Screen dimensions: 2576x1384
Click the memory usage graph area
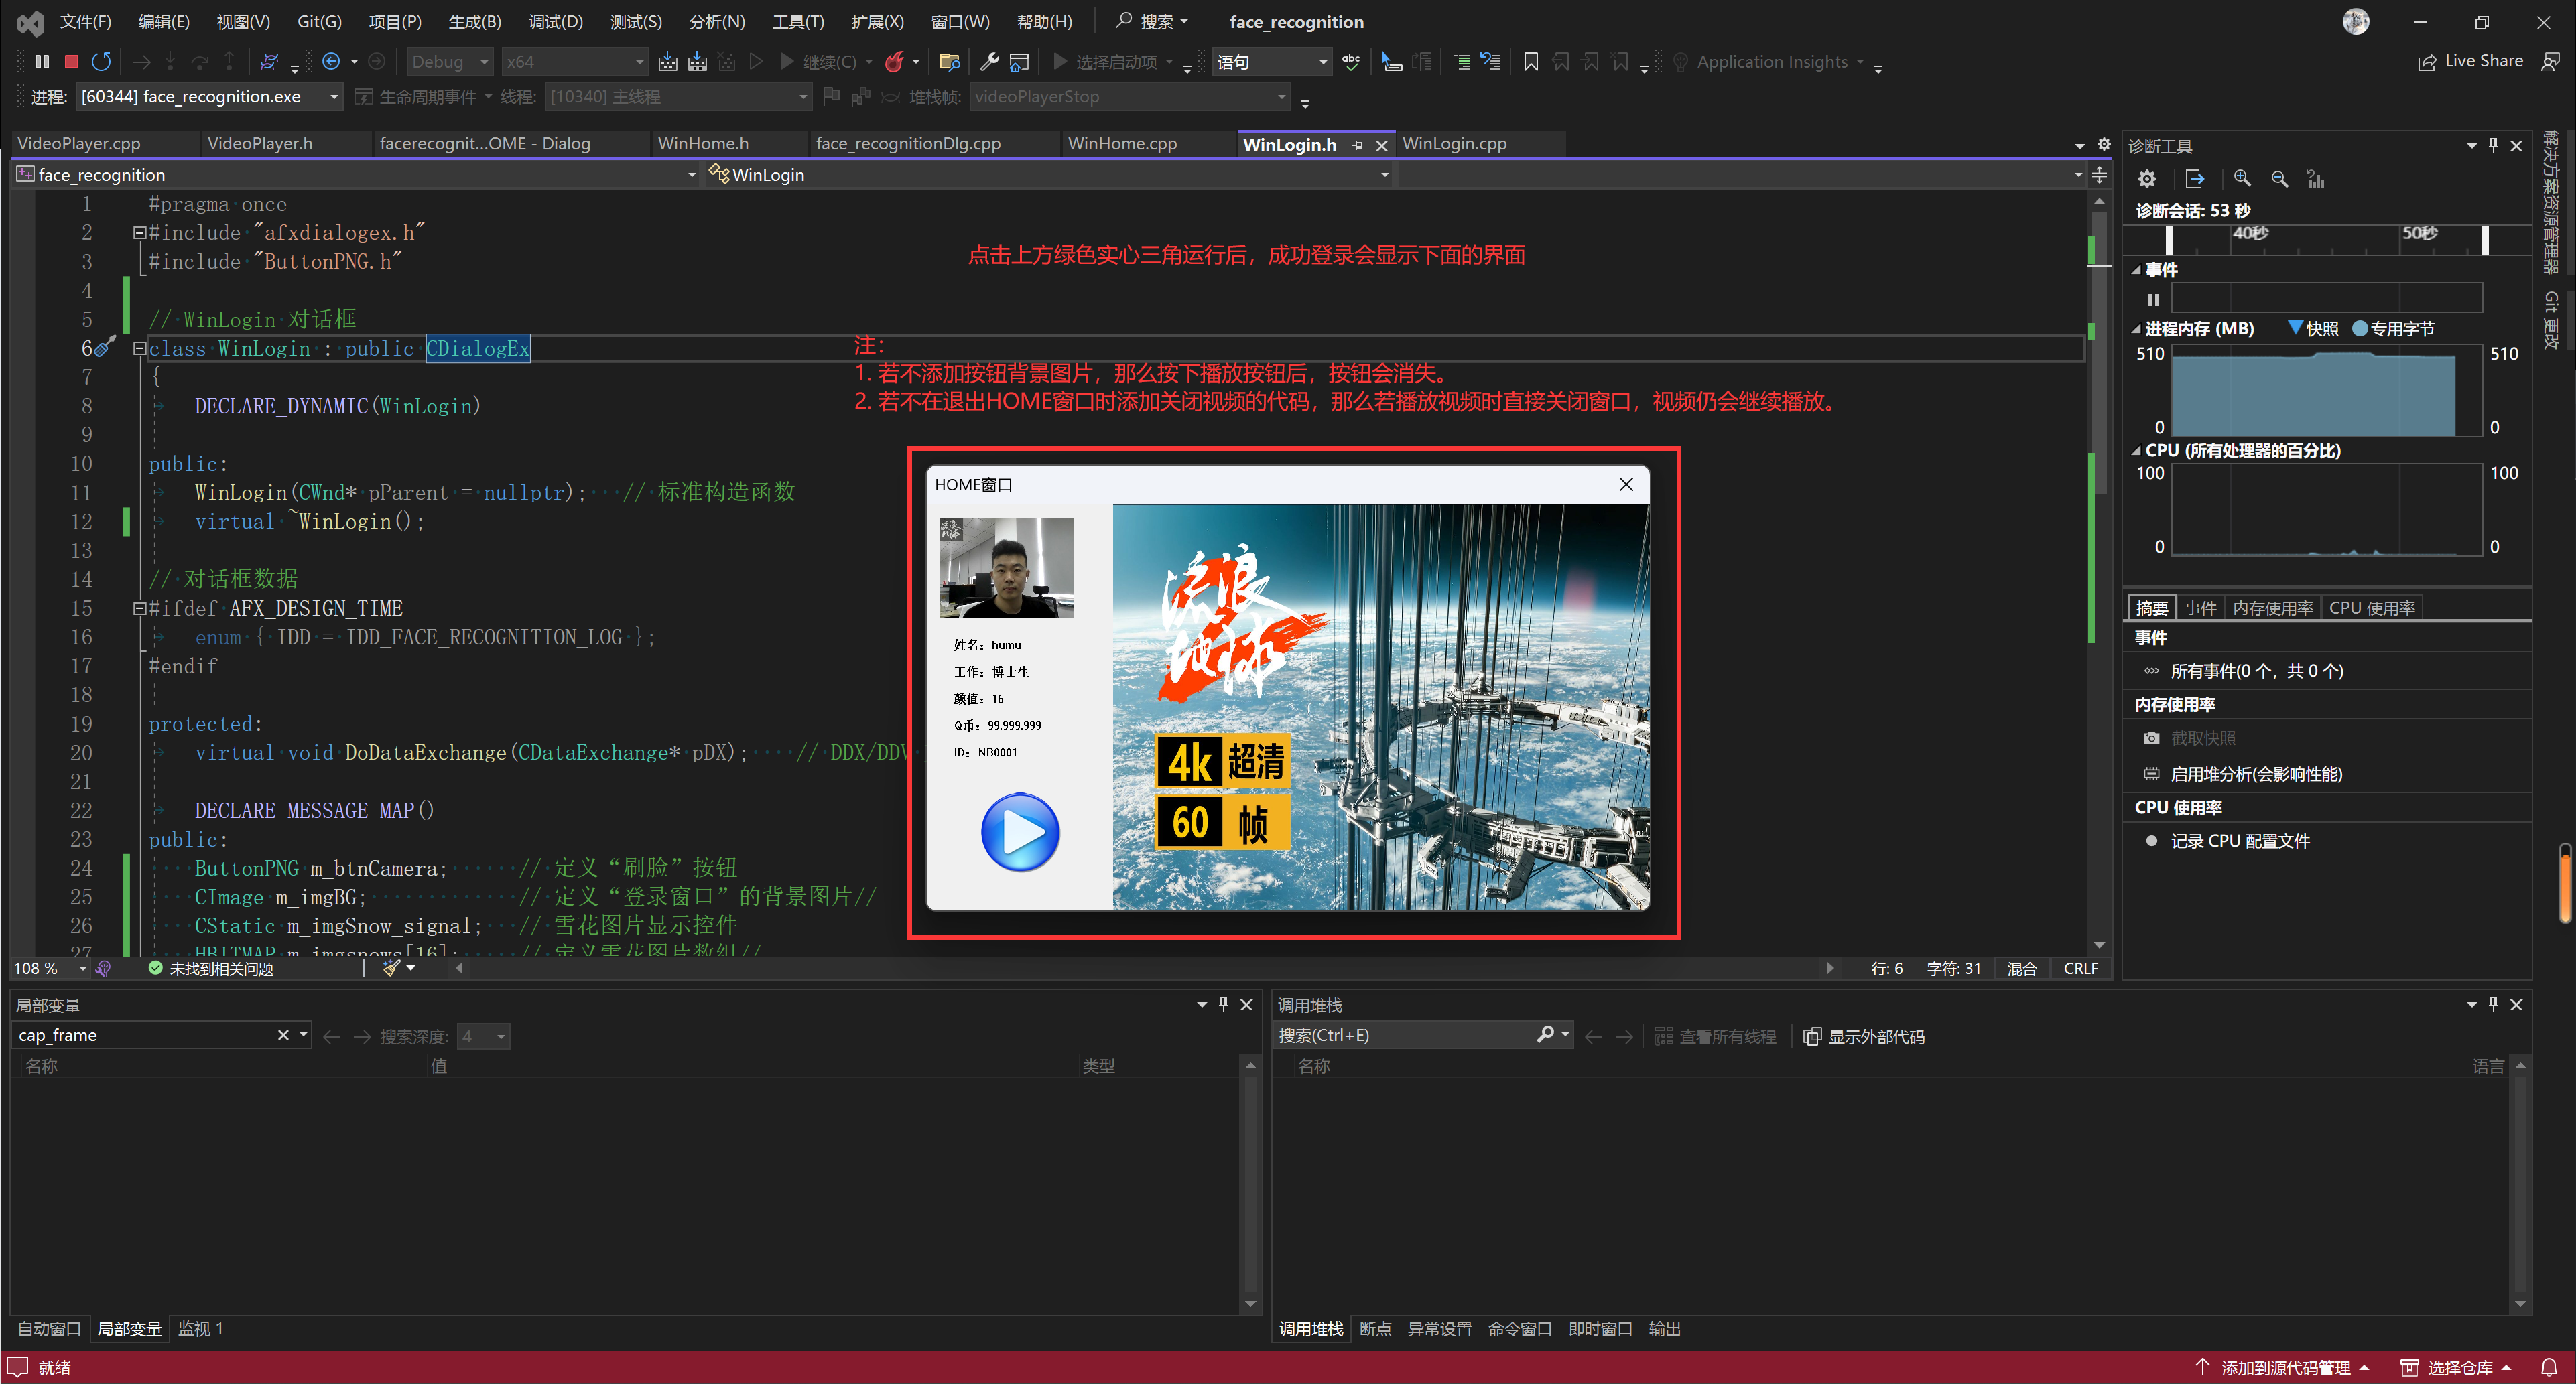2312,392
